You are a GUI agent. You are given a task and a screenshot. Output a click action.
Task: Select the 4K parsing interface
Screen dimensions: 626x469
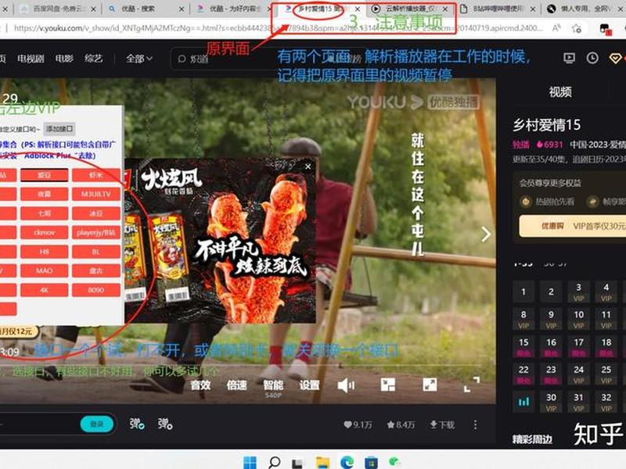coord(45,290)
